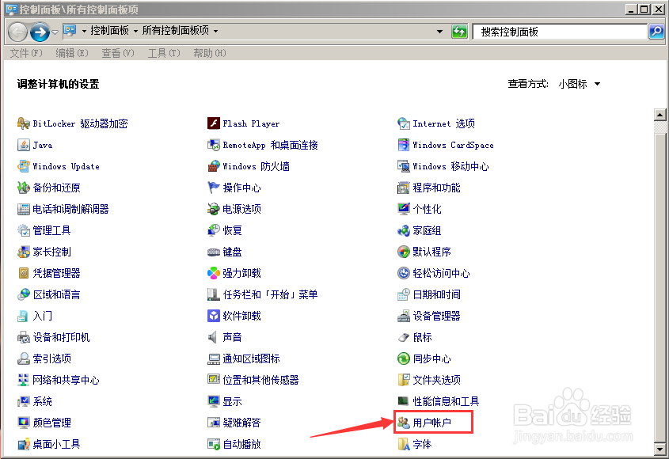Open 疑难解答 link

241,423
